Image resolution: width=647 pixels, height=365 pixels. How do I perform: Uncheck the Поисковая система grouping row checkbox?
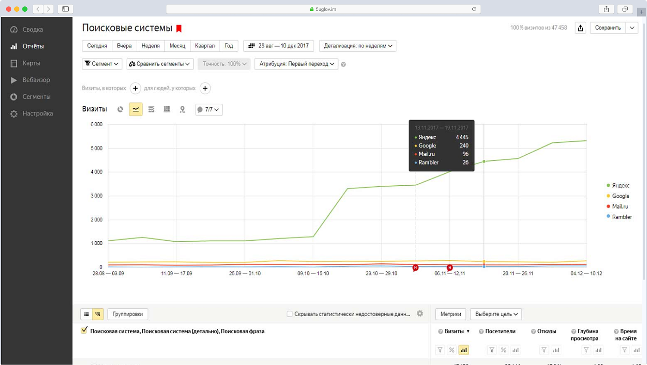(x=84, y=331)
